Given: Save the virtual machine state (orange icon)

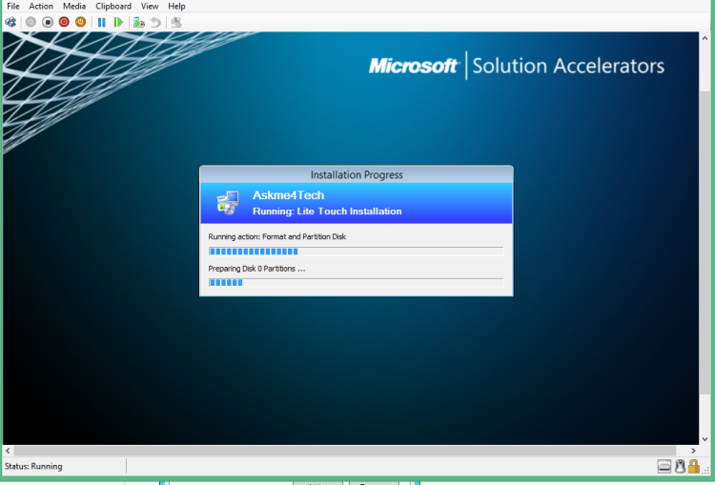Looking at the screenshot, I should tap(80, 22).
